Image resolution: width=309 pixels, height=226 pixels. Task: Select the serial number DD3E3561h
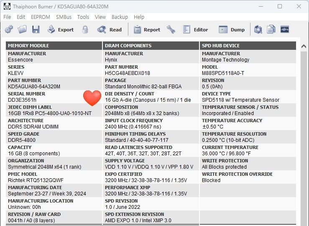(22, 100)
